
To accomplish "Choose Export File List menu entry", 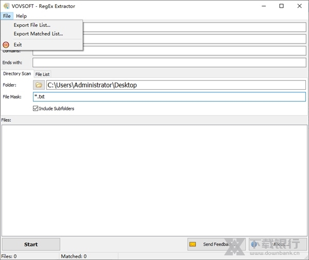I will tap(42, 25).
